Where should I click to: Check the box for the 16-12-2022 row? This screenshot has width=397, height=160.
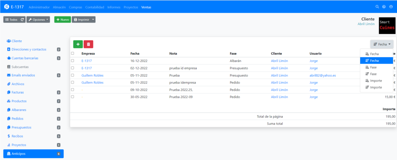72,61
